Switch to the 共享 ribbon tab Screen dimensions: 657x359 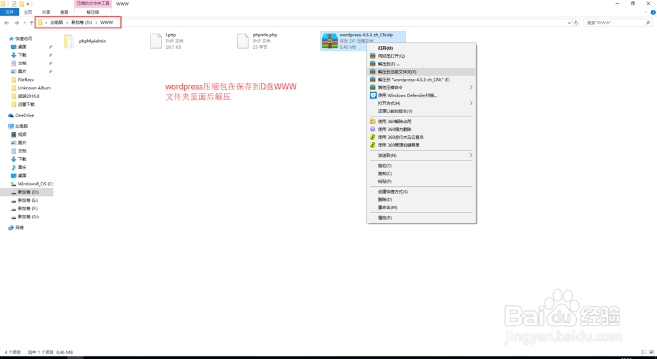pyautogui.click(x=46, y=12)
